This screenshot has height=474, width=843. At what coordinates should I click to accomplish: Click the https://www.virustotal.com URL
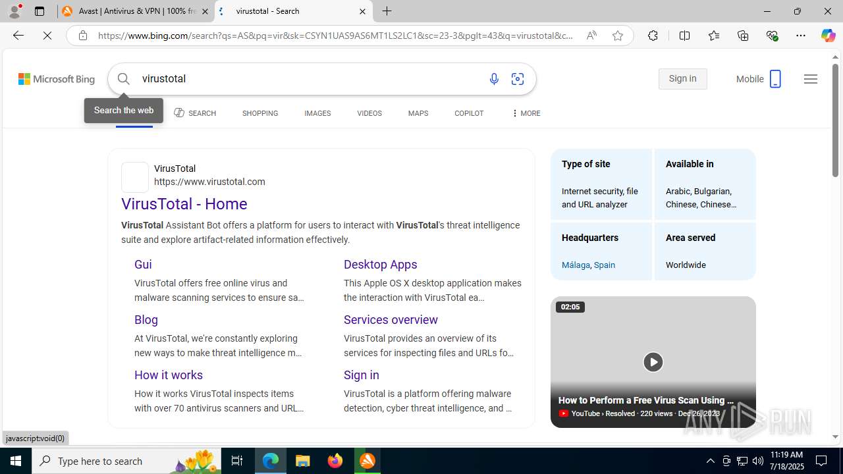(x=209, y=182)
